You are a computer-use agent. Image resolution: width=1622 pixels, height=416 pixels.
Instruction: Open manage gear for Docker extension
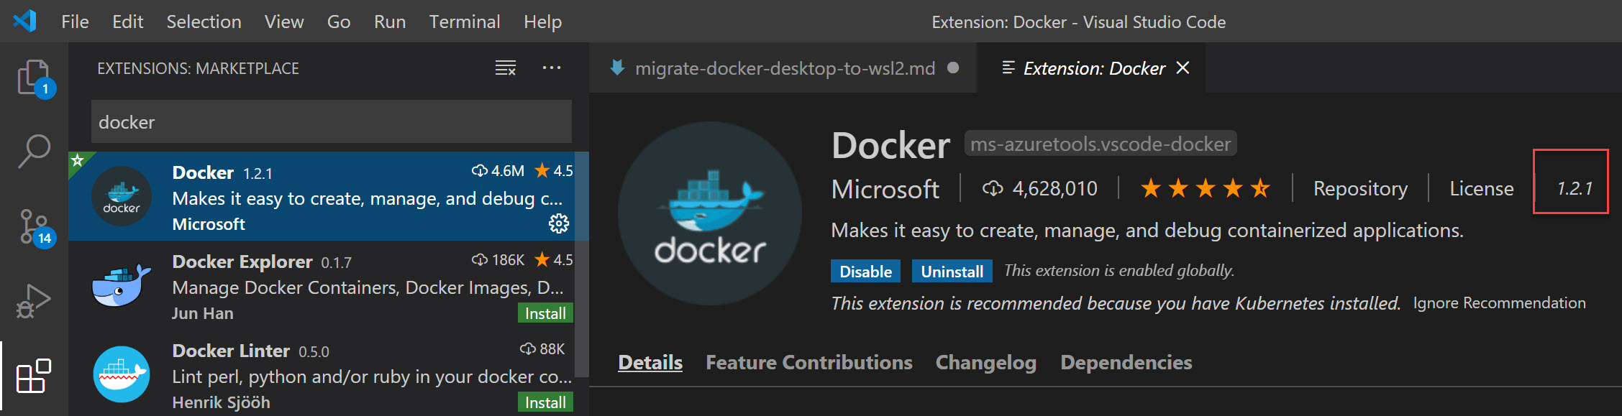(558, 224)
